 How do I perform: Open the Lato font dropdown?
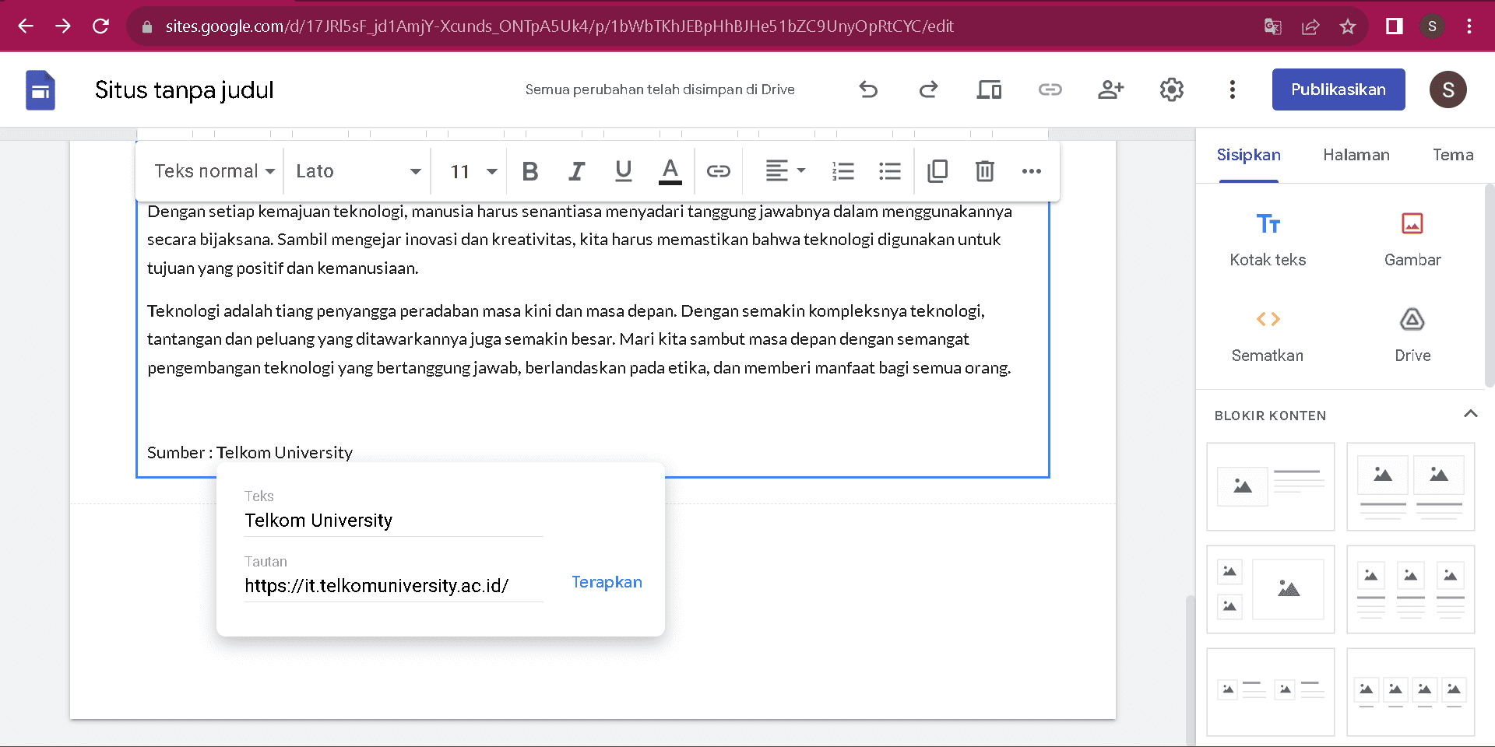pos(358,171)
